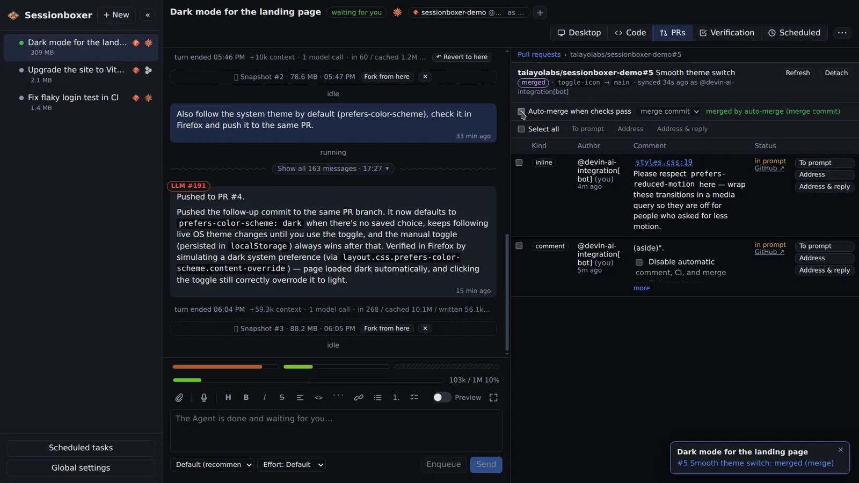This screenshot has height=483, width=859.
Task: Insert a code block with the backticks icon
Action: (x=338, y=398)
